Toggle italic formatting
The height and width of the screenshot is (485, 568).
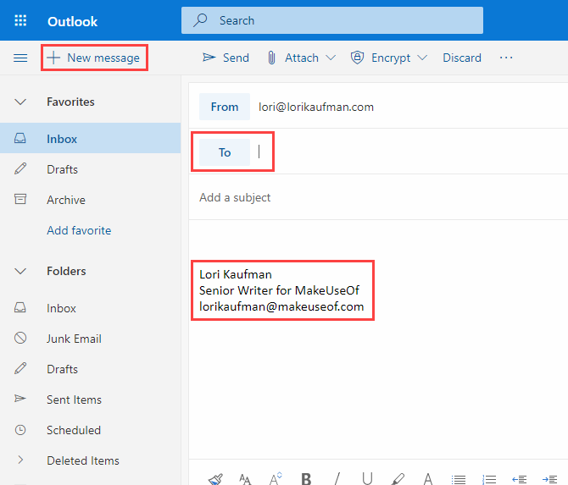pos(337,478)
